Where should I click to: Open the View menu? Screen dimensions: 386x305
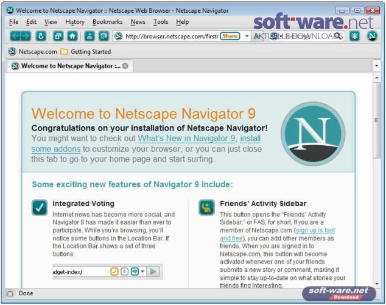point(51,22)
